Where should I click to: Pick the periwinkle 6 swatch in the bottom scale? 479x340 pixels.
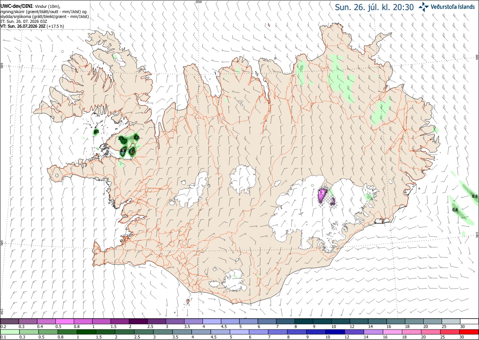[x=259, y=332]
